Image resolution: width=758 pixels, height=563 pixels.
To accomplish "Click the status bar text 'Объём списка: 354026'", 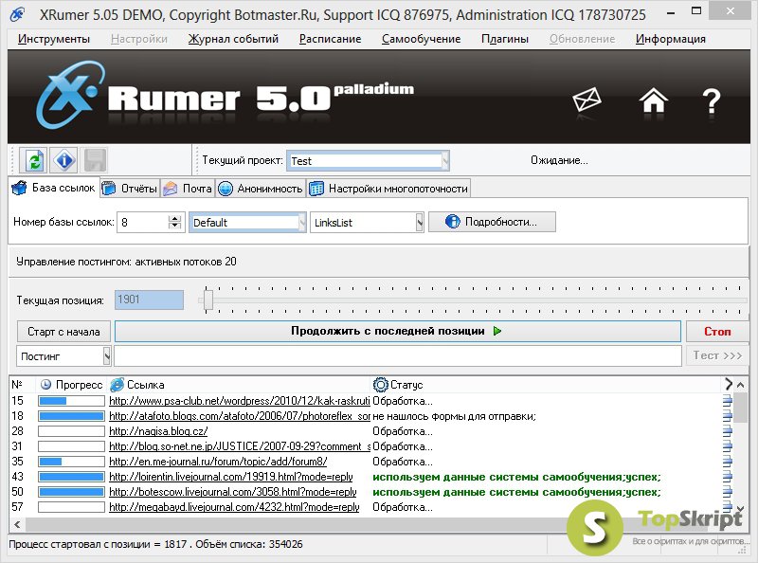I will point(249,544).
